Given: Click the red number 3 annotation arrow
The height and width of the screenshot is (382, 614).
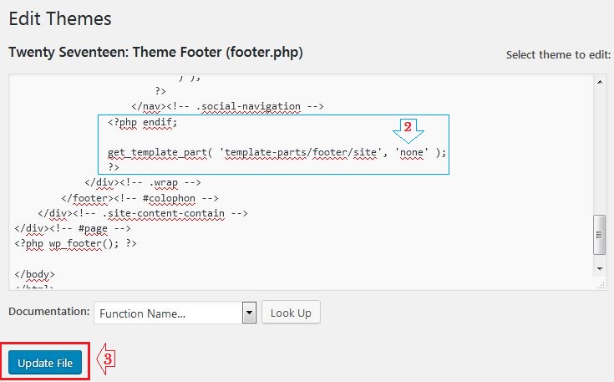Looking at the screenshot, I should [x=106, y=360].
